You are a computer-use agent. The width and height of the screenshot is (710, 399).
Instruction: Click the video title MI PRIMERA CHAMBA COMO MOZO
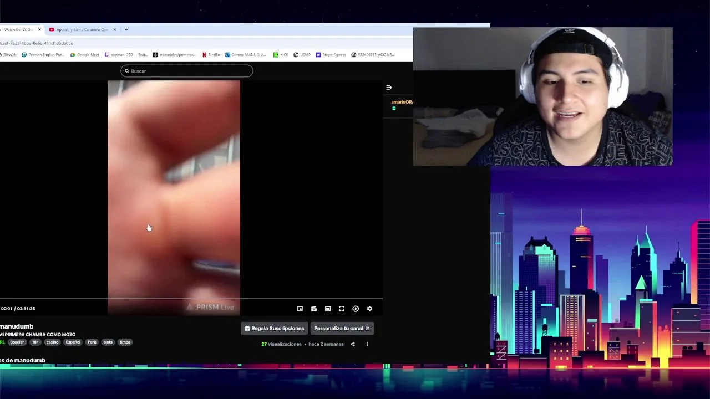pyautogui.click(x=38, y=335)
